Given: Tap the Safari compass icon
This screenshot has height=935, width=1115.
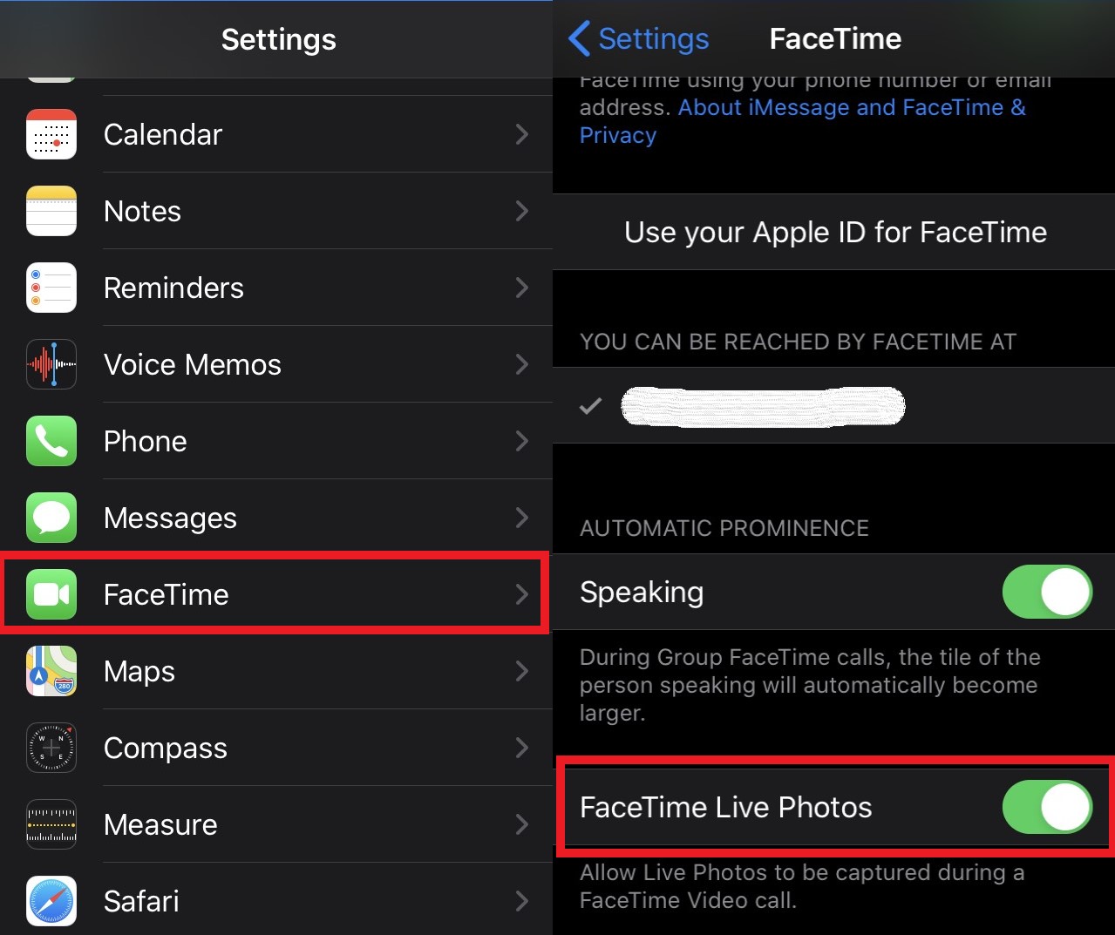Looking at the screenshot, I should point(51,901).
